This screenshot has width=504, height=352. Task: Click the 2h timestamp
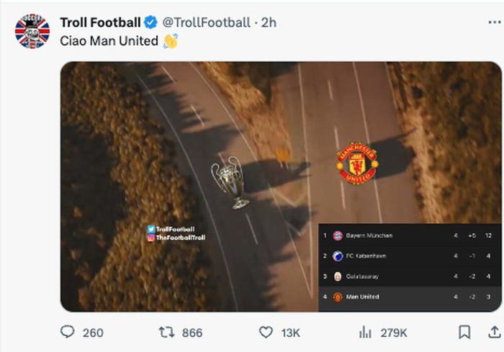coord(269,23)
